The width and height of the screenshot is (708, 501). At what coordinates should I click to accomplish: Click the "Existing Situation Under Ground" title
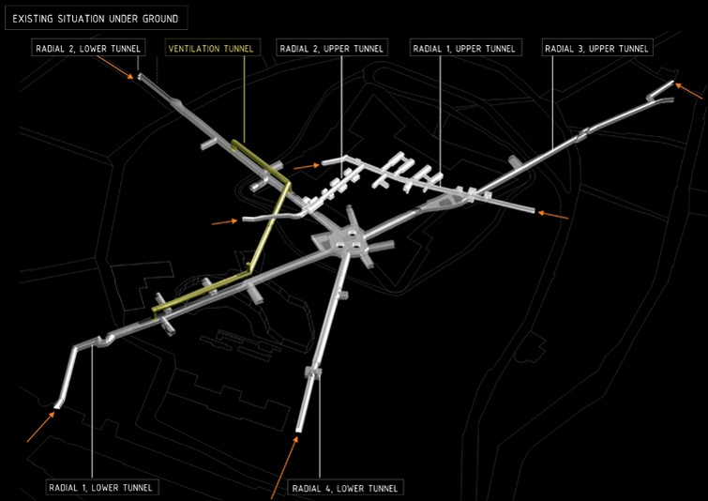(x=95, y=18)
